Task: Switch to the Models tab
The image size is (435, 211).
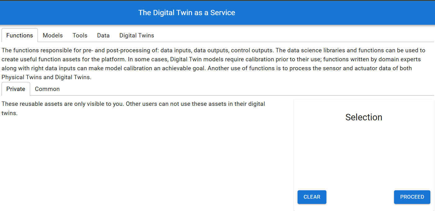Action: tap(53, 36)
